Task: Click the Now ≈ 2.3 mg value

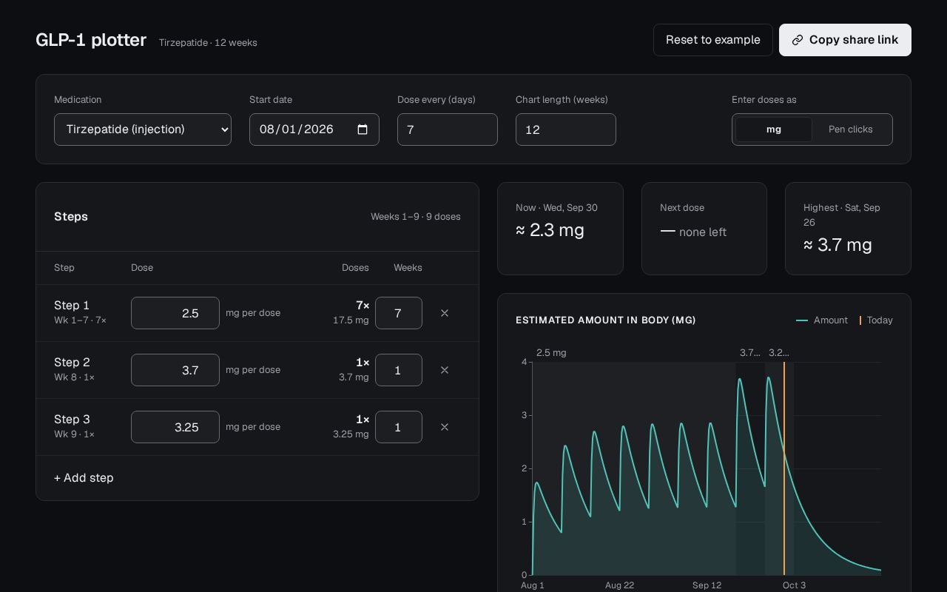Action: 550,230
